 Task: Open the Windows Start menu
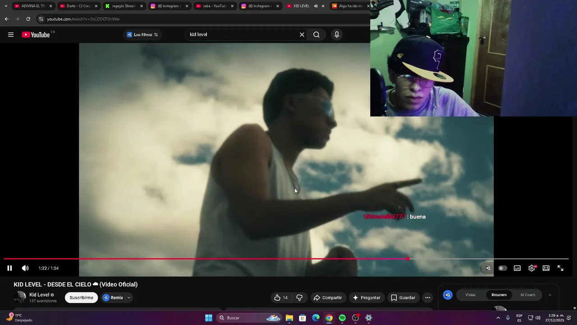[209, 318]
